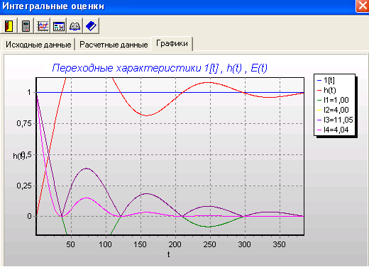
Task: Click the t axis title
Action: tap(168, 254)
